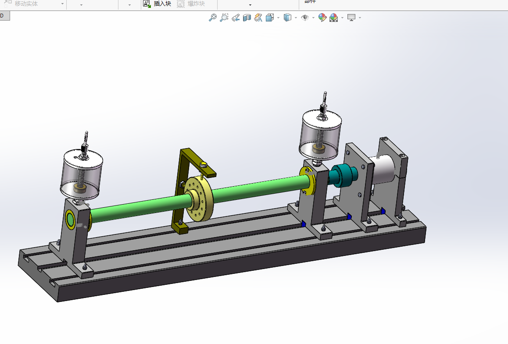Click the 爆炸块 button
Screen dimensions: 508x344
click(191, 4)
